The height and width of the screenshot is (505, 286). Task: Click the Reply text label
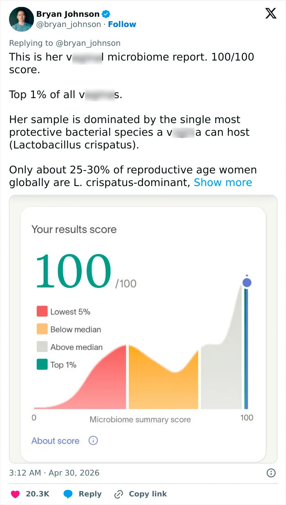tap(90, 494)
